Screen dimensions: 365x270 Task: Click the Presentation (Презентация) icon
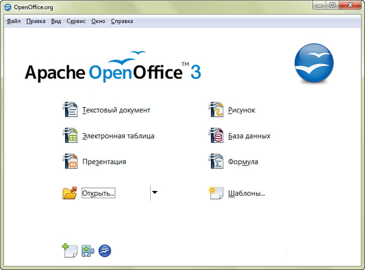pos(70,161)
